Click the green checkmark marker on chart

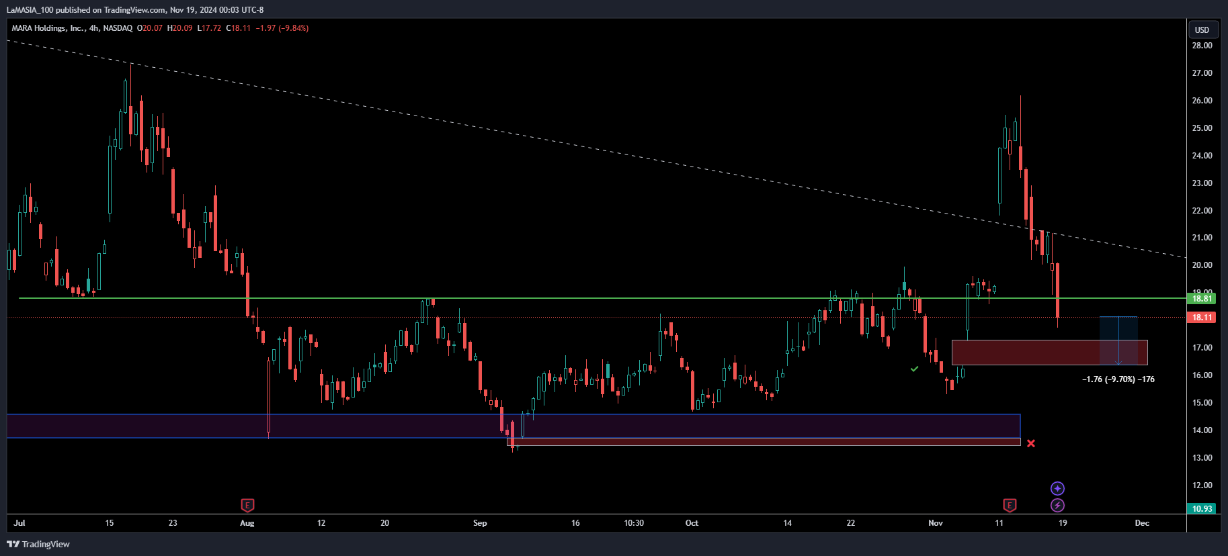pos(914,369)
